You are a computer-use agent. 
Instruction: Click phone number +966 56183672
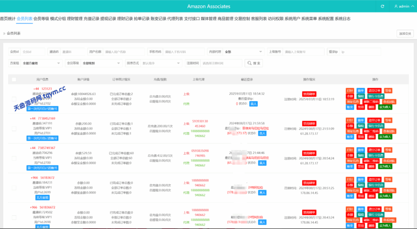42,177
